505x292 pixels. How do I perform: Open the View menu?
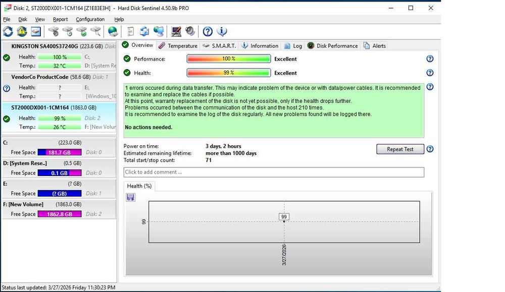[40, 19]
